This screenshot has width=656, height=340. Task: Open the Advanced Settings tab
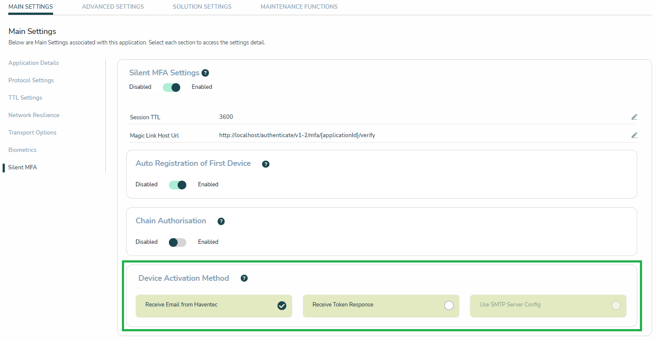tap(113, 7)
